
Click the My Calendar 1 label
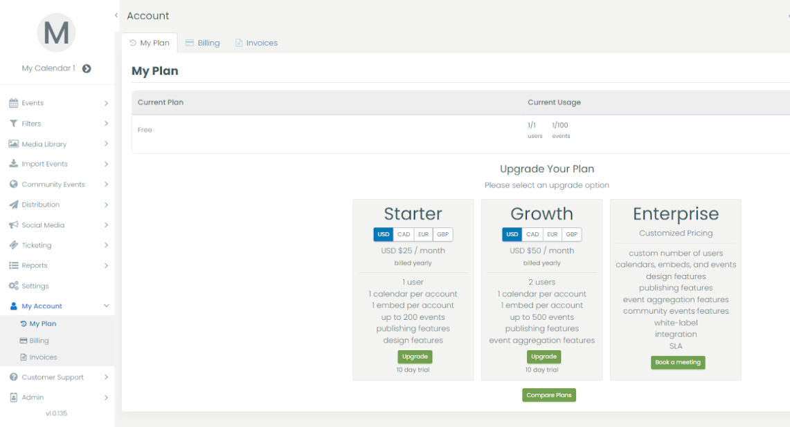[x=48, y=68]
